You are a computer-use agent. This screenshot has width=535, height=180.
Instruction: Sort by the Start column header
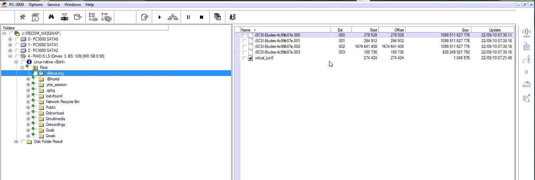(x=365, y=30)
